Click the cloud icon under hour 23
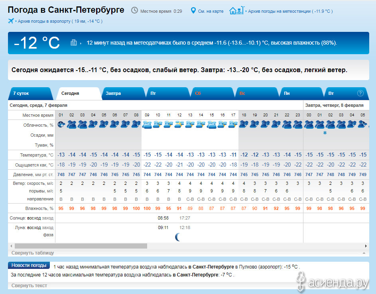The image size is (376, 294). pos(298,124)
